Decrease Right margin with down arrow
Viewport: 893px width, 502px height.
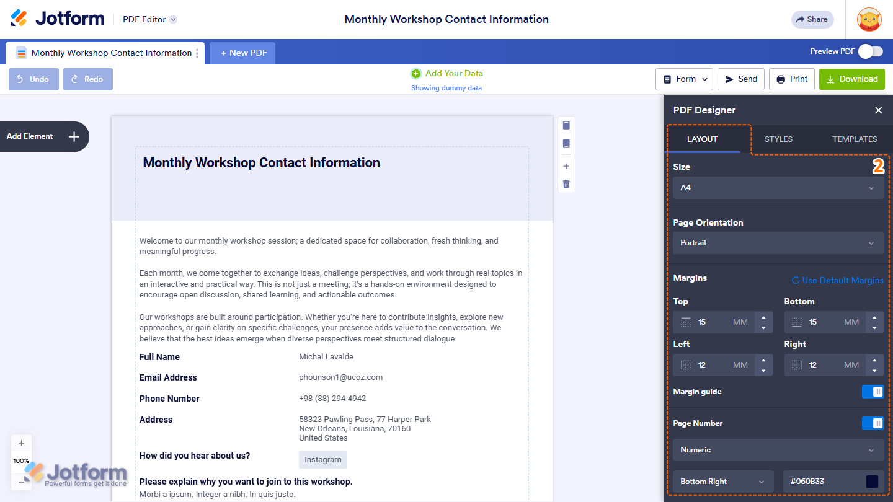pyautogui.click(x=874, y=370)
